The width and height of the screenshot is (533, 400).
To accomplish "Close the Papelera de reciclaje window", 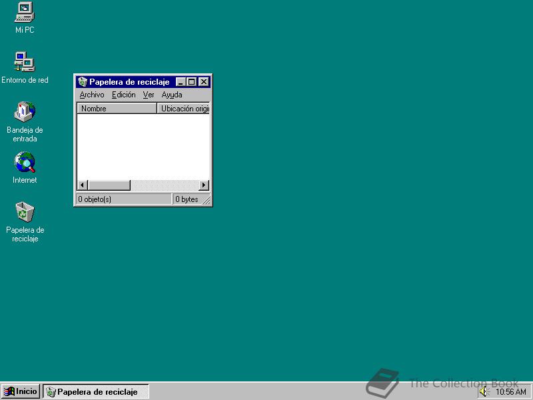I will [x=204, y=82].
